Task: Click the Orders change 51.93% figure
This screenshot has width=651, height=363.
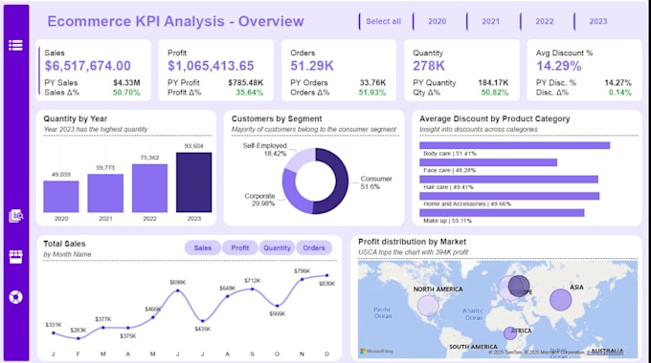Action: [372, 93]
